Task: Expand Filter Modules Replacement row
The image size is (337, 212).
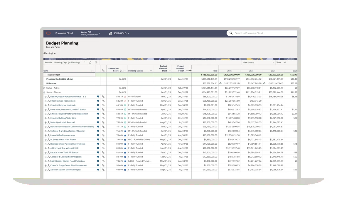Action: 46,101
